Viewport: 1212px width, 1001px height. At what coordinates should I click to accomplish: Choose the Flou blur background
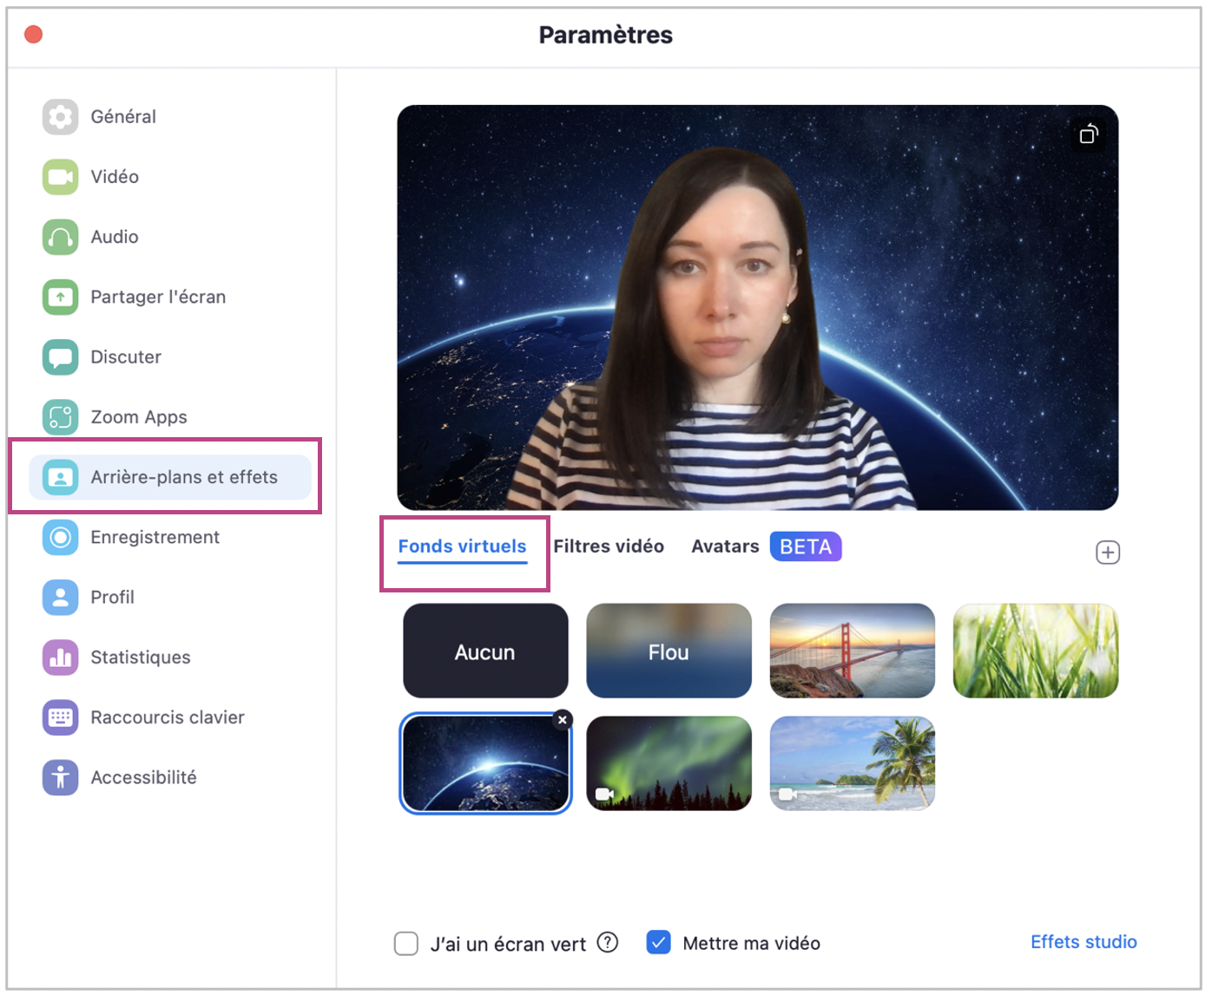pyautogui.click(x=669, y=651)
